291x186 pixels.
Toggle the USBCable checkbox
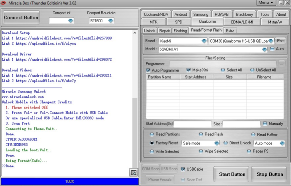click(x=183, y=169)
